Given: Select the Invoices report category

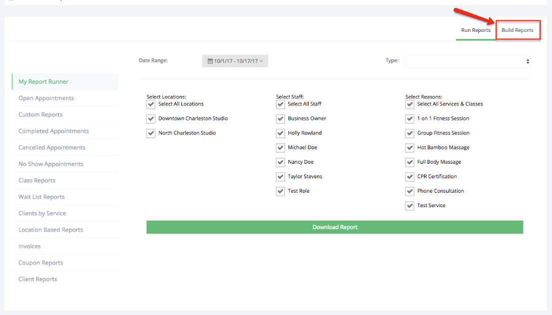Looking at the screenshot, I should (x=29, y=246).
